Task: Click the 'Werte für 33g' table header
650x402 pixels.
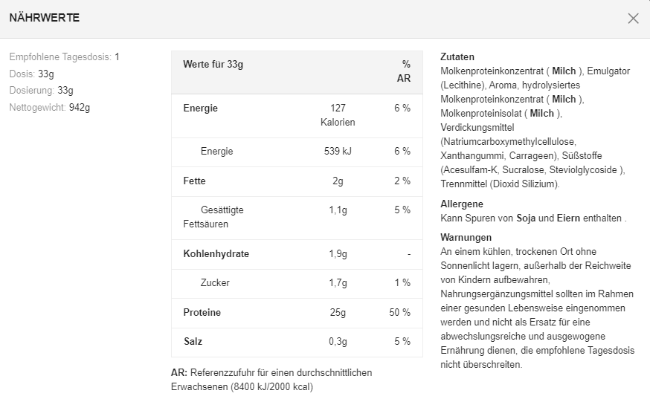Action: tap(213, 65)
